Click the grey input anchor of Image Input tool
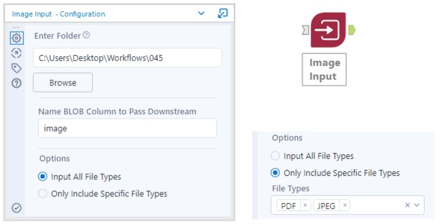Image resolution: width=440 pixels, height=224 pixels. [306, 30]
